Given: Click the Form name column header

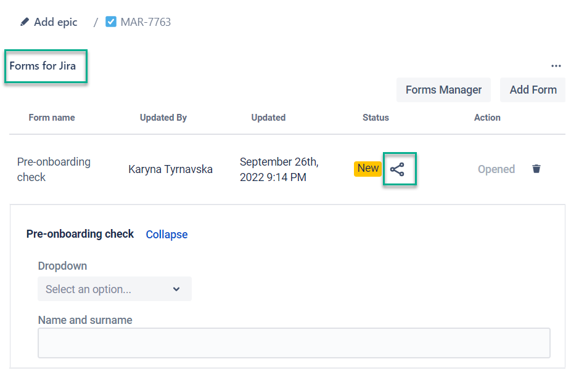Looking at the screenshot, I should point(52,118).
